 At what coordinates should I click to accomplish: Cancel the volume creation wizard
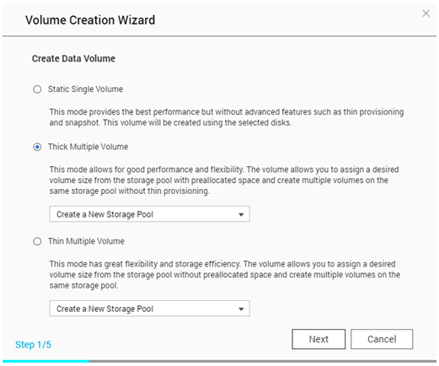click(382, 339)
